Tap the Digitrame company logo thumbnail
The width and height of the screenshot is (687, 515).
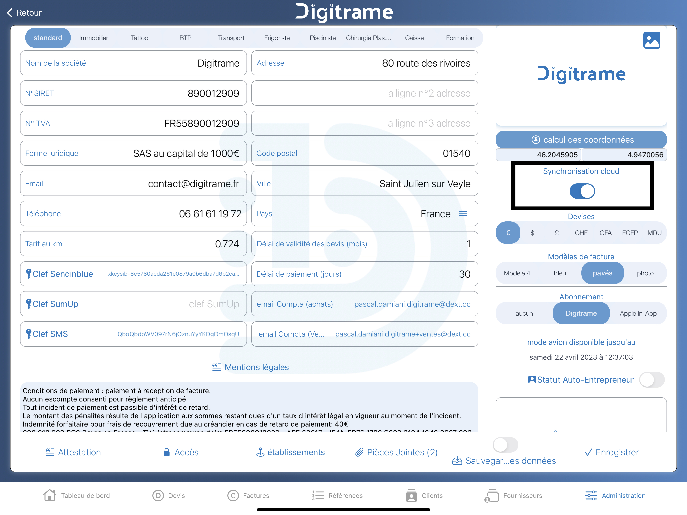(x=581, y=75)
